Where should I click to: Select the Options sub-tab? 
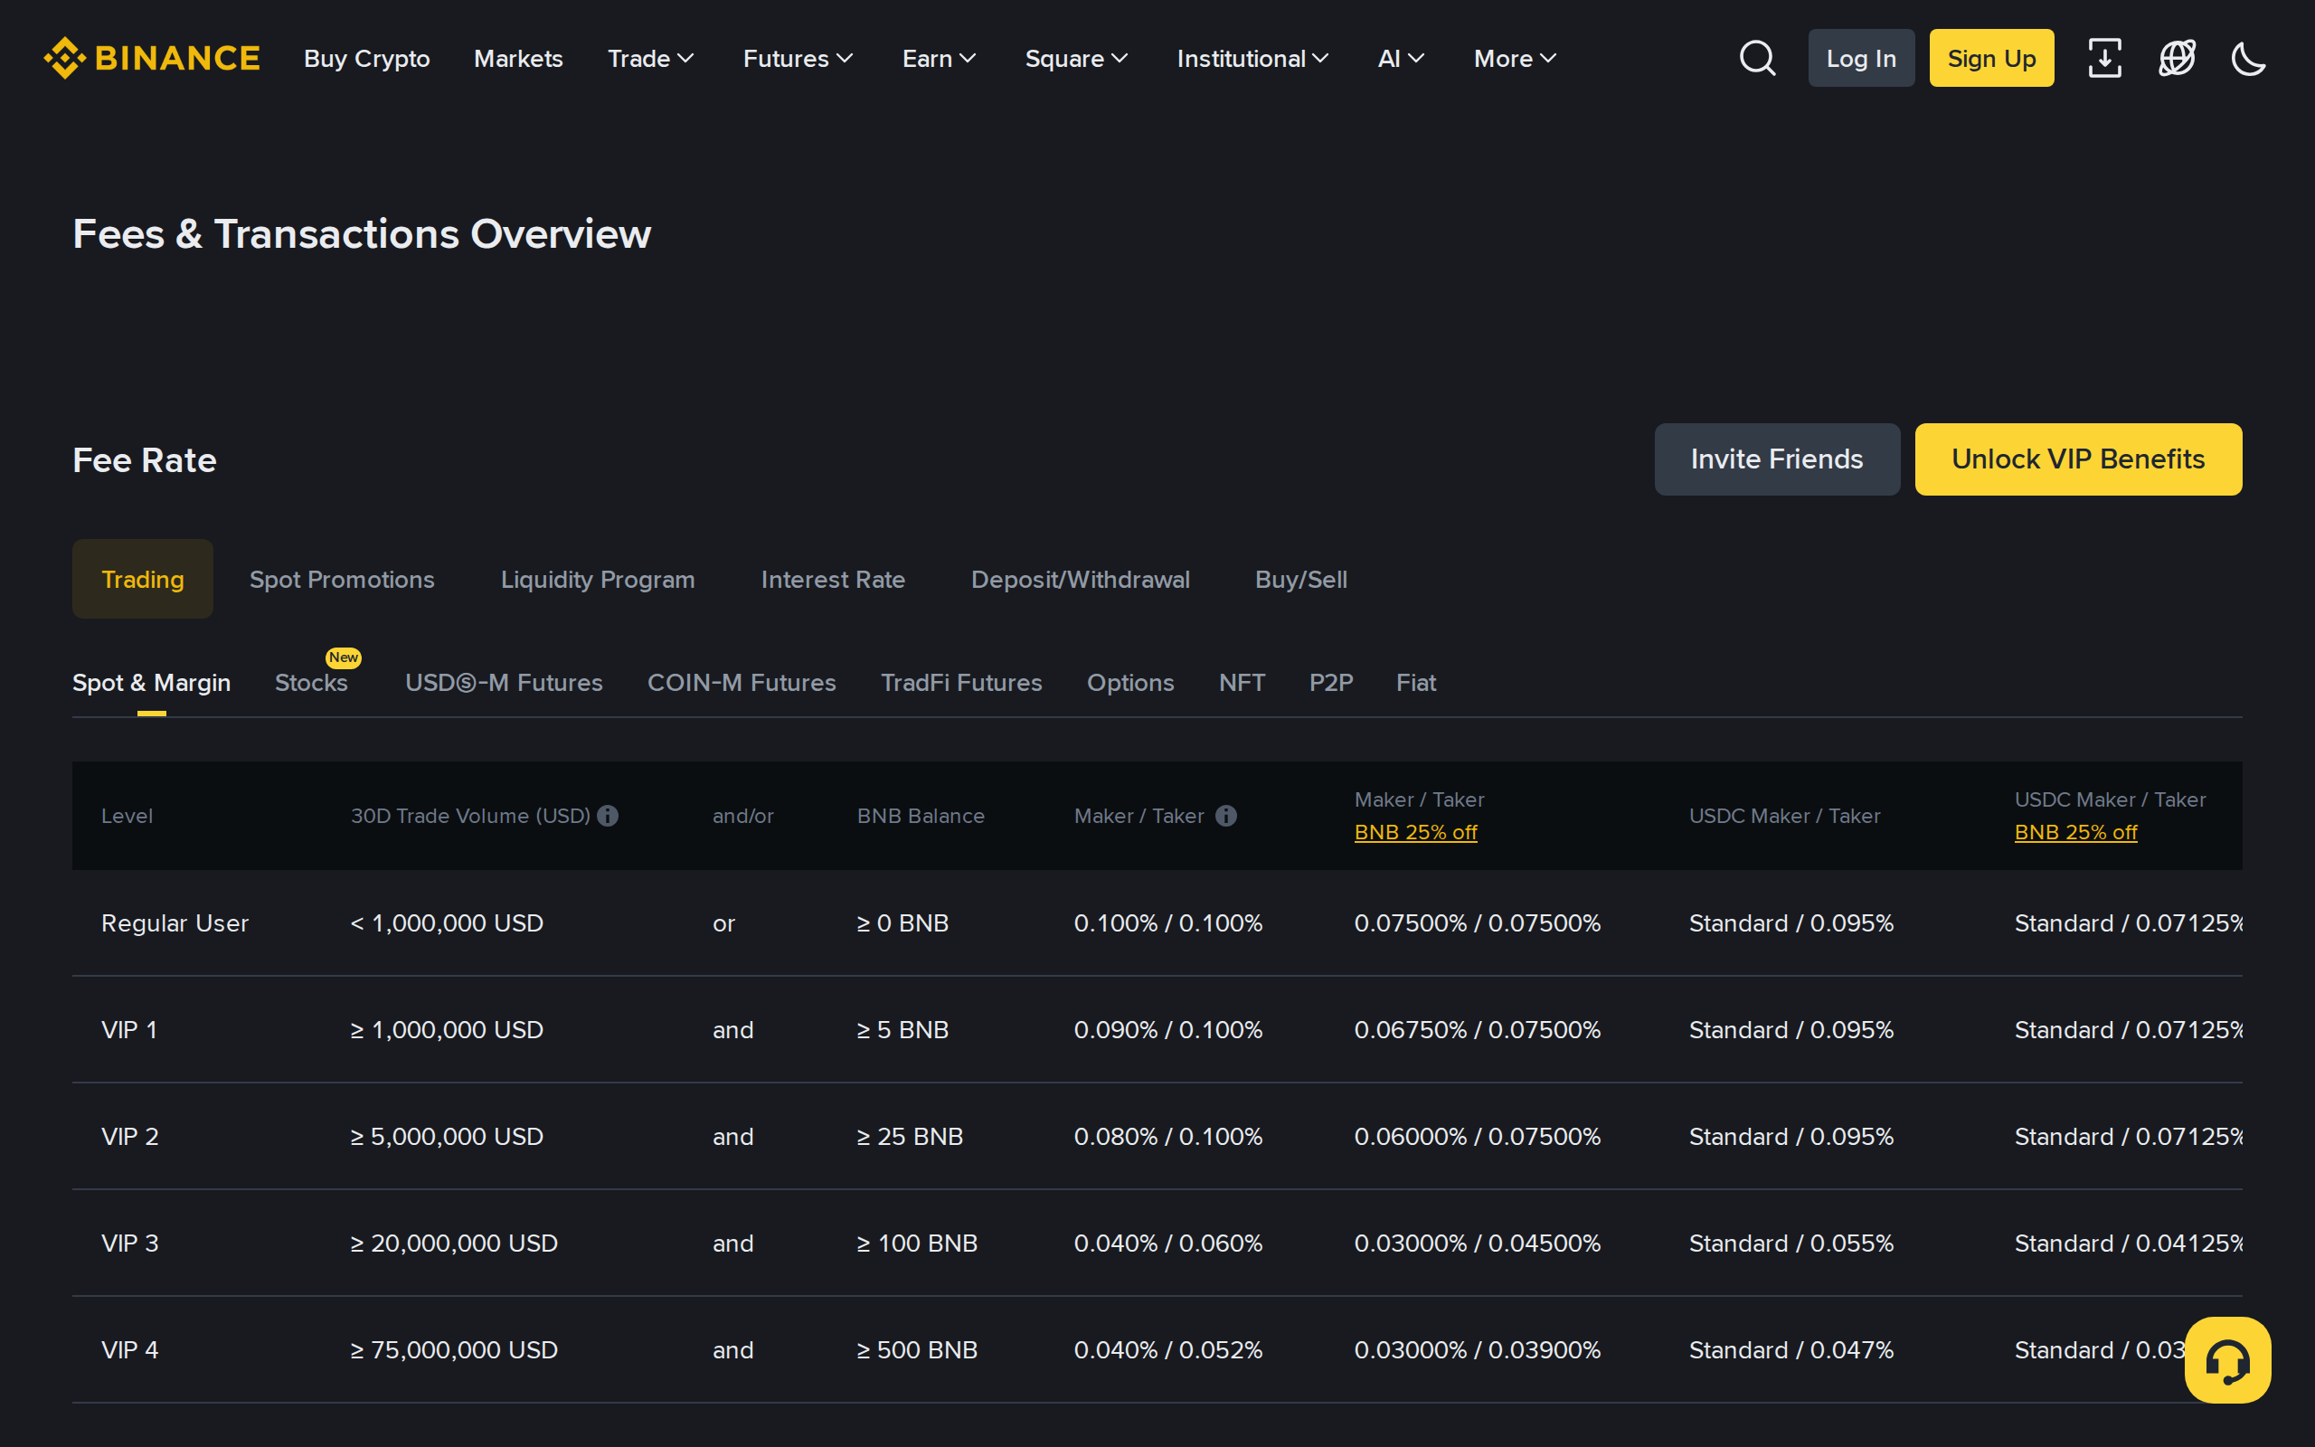click(x=1129, y=682)
